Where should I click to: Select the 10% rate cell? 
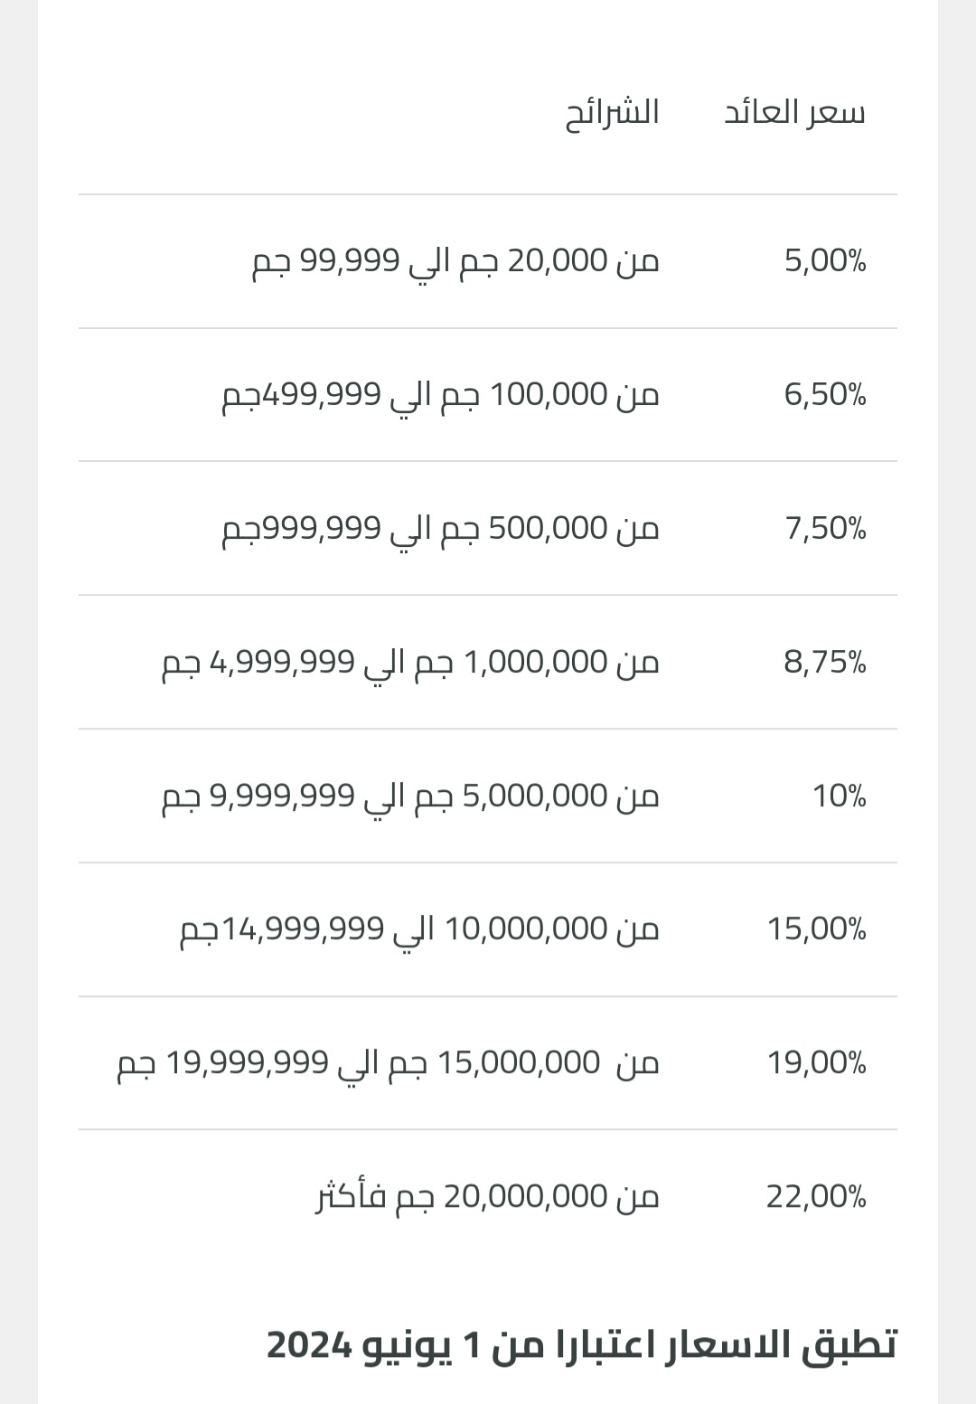(840, 796)
